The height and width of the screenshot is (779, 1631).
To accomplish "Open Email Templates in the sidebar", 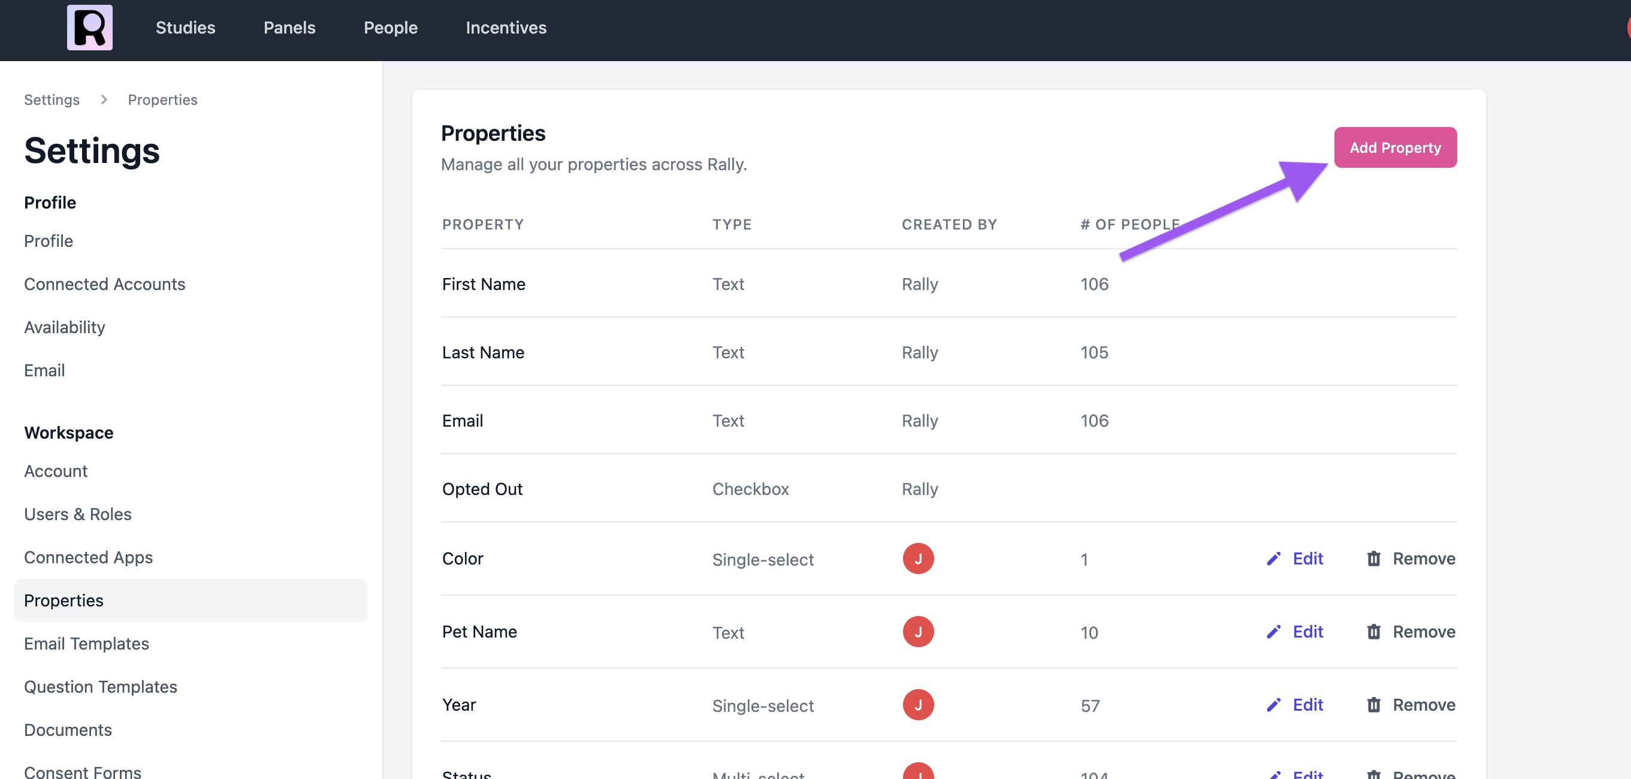I will (86, 644).
